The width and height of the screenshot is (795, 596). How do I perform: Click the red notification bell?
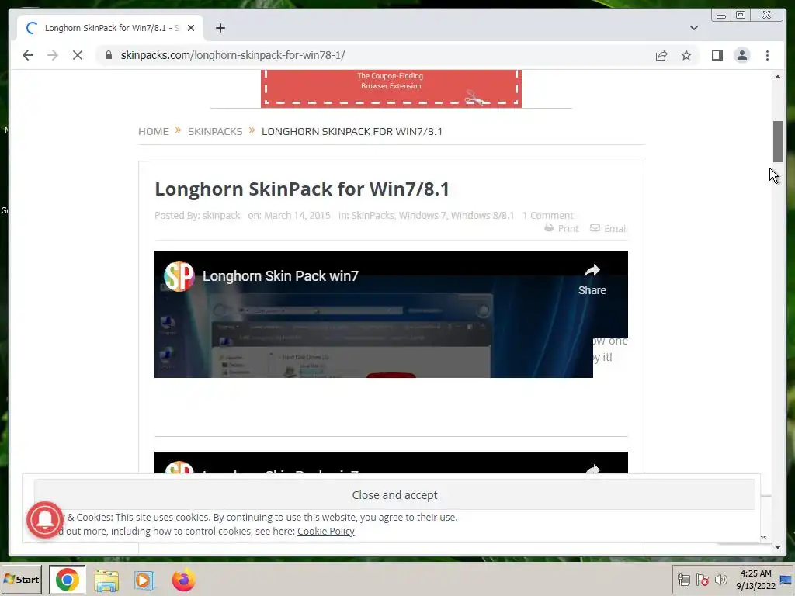[45, 519]
